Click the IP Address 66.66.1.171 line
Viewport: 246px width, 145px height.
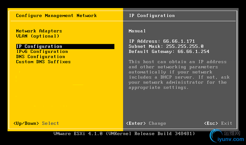[x=162, y=41]
